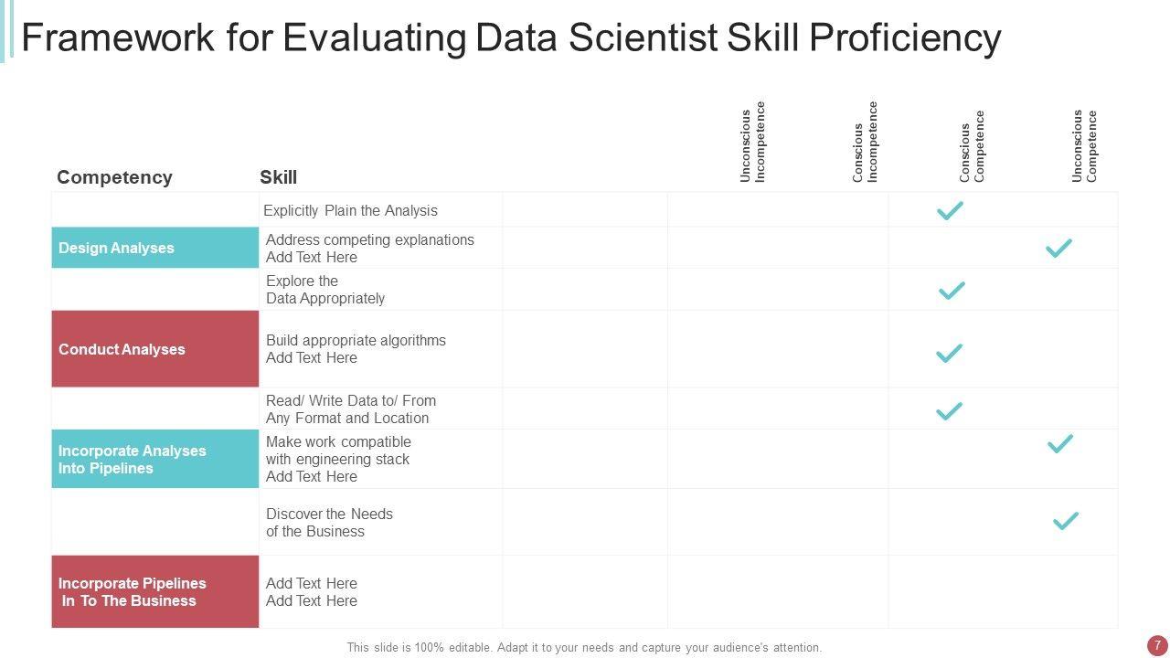This screenshot has height=658, width=1170.
Task: Click the Conscious Competence column label
Action: click(972, 146)
